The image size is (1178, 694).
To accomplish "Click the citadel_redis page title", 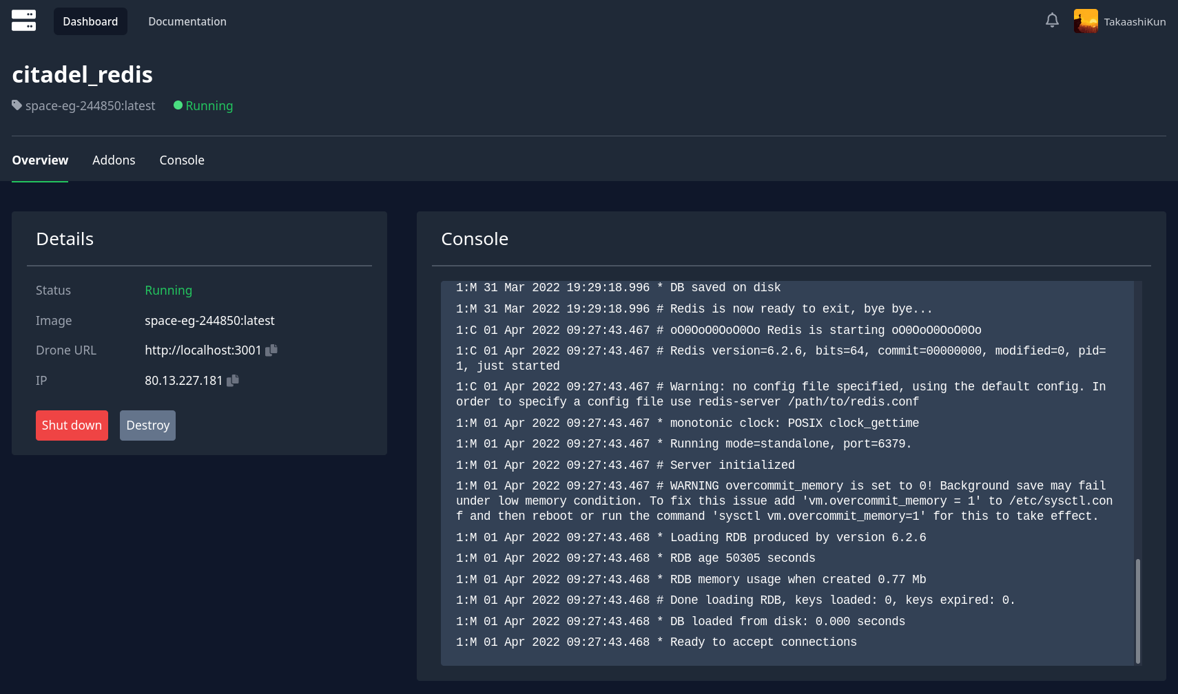I will click(x=82, y=74).
